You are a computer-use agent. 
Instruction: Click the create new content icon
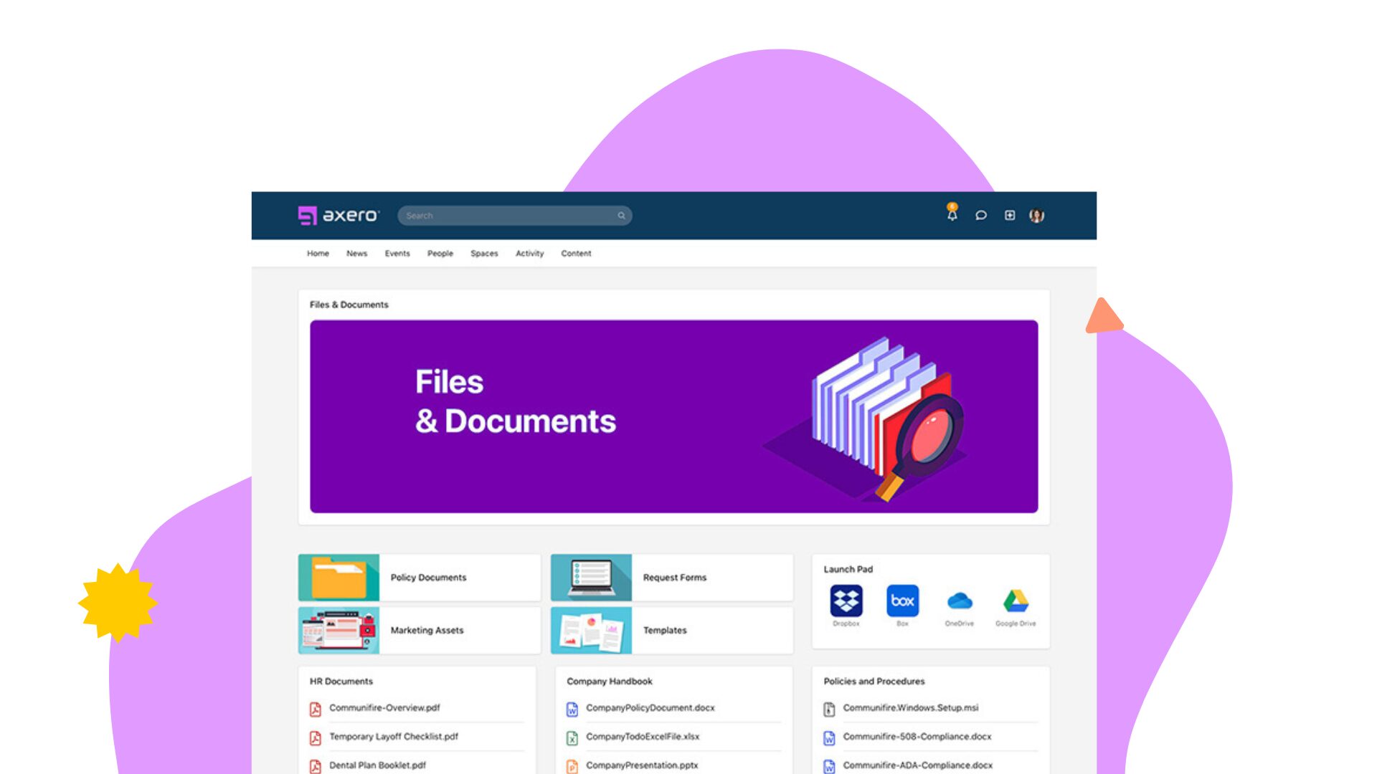click(x=1010, y=215)
